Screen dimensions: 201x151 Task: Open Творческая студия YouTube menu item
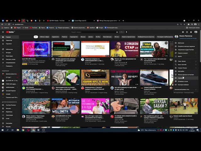(x=186, y=50)
